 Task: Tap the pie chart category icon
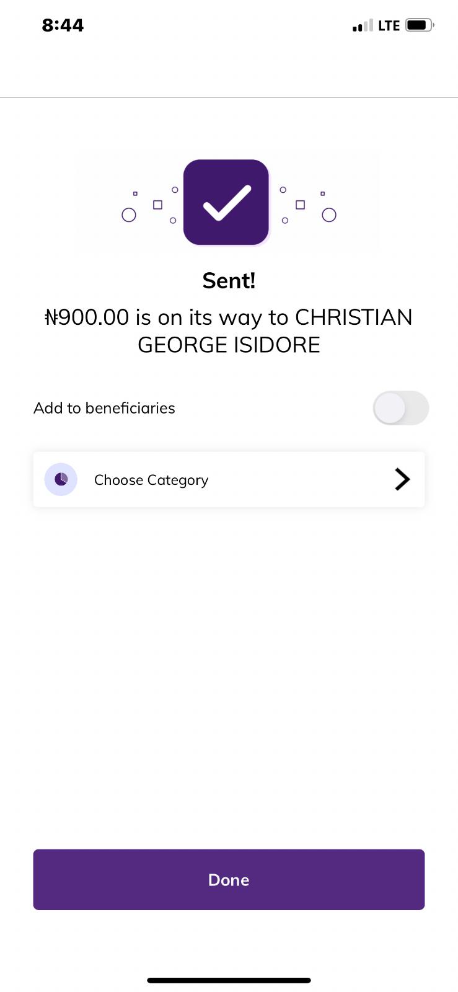point(61,479)
